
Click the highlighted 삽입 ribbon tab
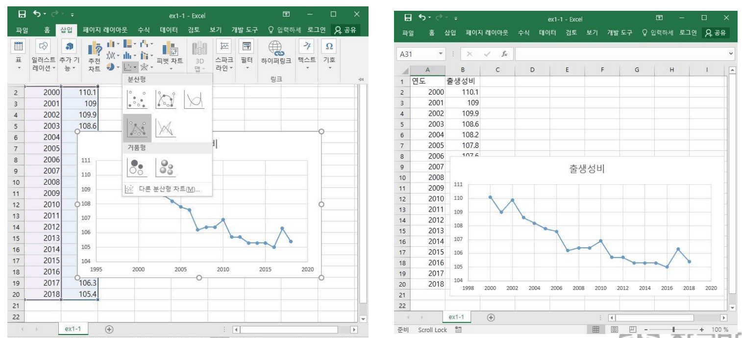click(66, 30)
